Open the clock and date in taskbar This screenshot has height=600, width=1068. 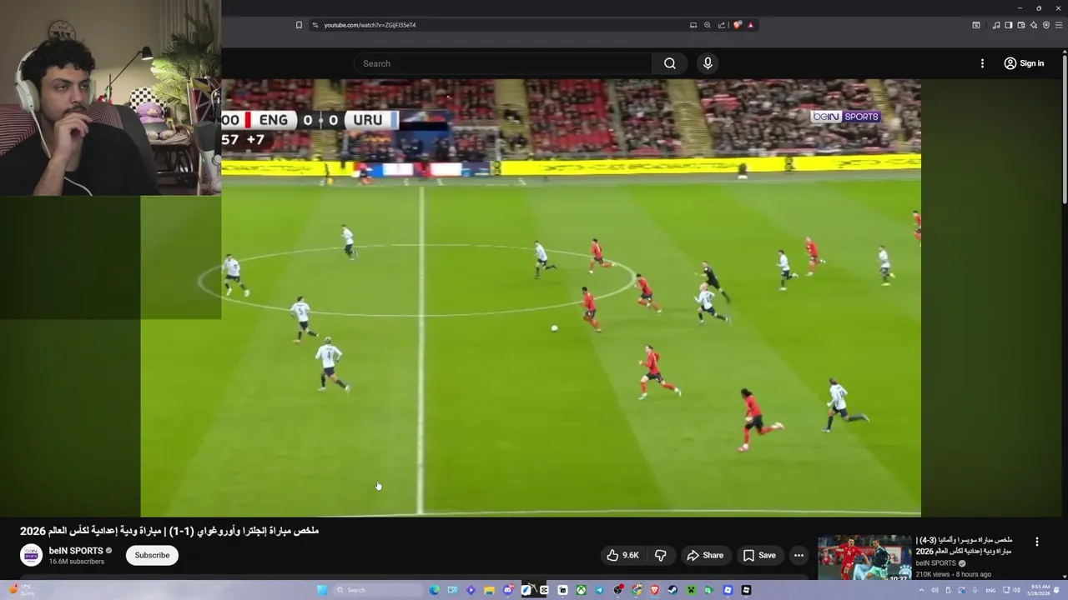point(1040,590)
